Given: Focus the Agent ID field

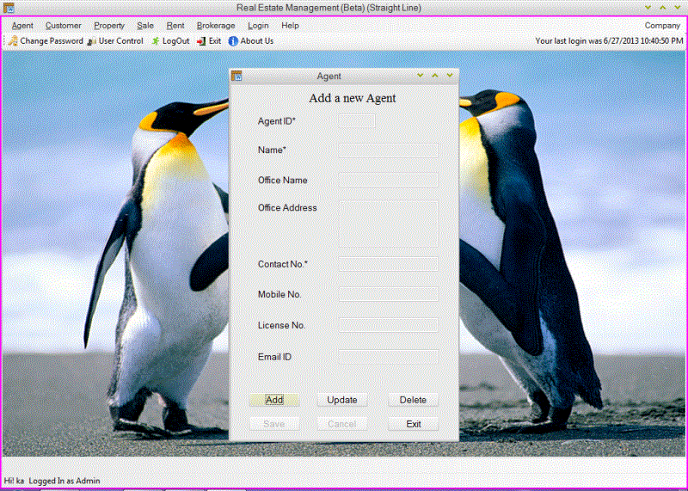Looking at the screenshot, I should [x=357, y=121].
